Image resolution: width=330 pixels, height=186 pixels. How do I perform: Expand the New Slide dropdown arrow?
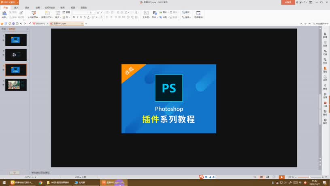pos(53,17)
